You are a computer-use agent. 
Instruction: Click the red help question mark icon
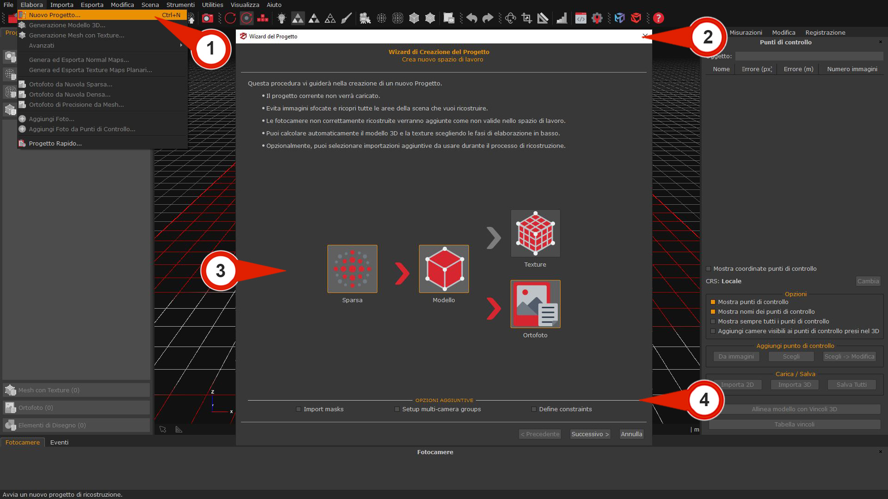[659, 18]
